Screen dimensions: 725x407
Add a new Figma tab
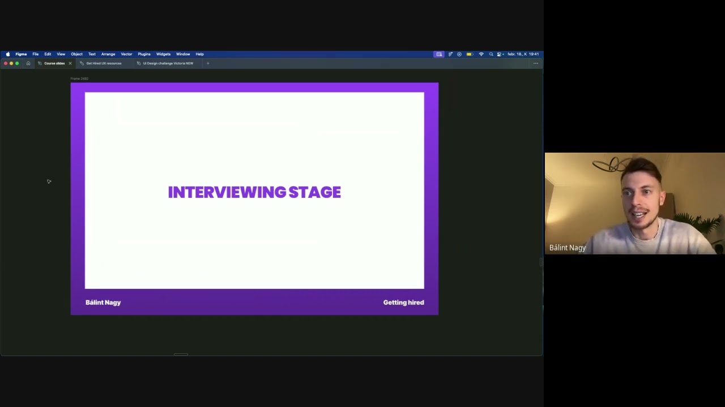pyautogui.click(x=208, y=63)
